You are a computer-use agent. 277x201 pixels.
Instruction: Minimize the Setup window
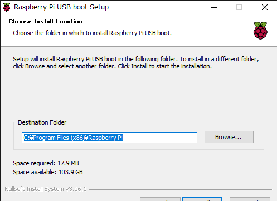(214, 7)
